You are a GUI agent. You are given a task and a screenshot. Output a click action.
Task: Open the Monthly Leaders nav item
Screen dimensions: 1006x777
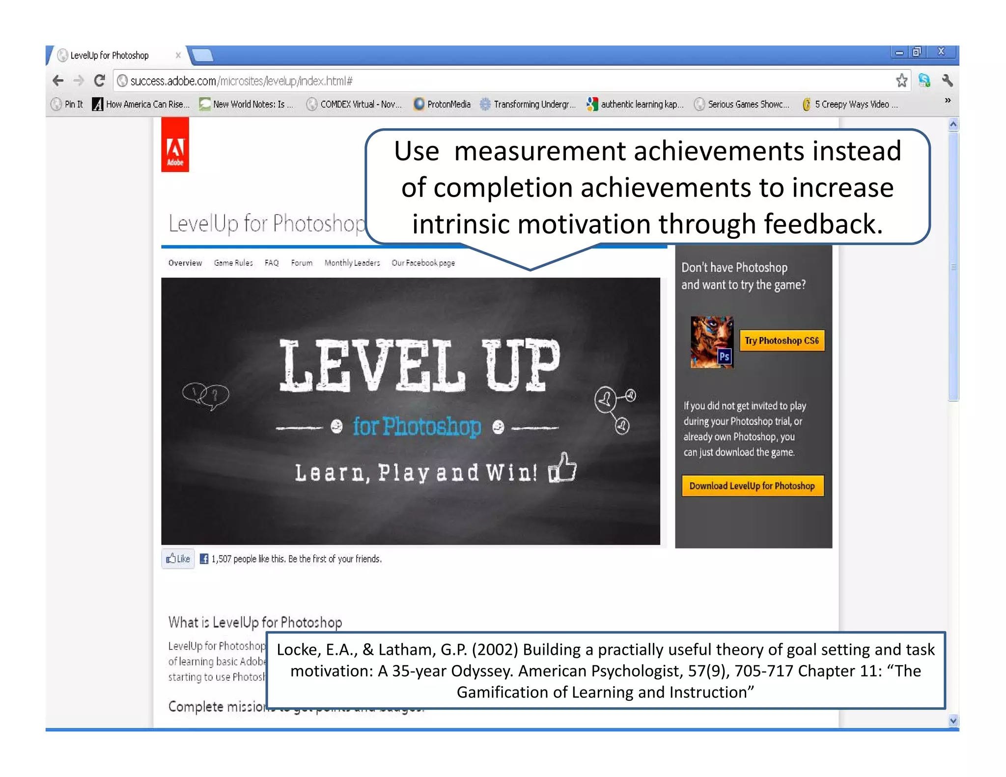tap(352, 263)
